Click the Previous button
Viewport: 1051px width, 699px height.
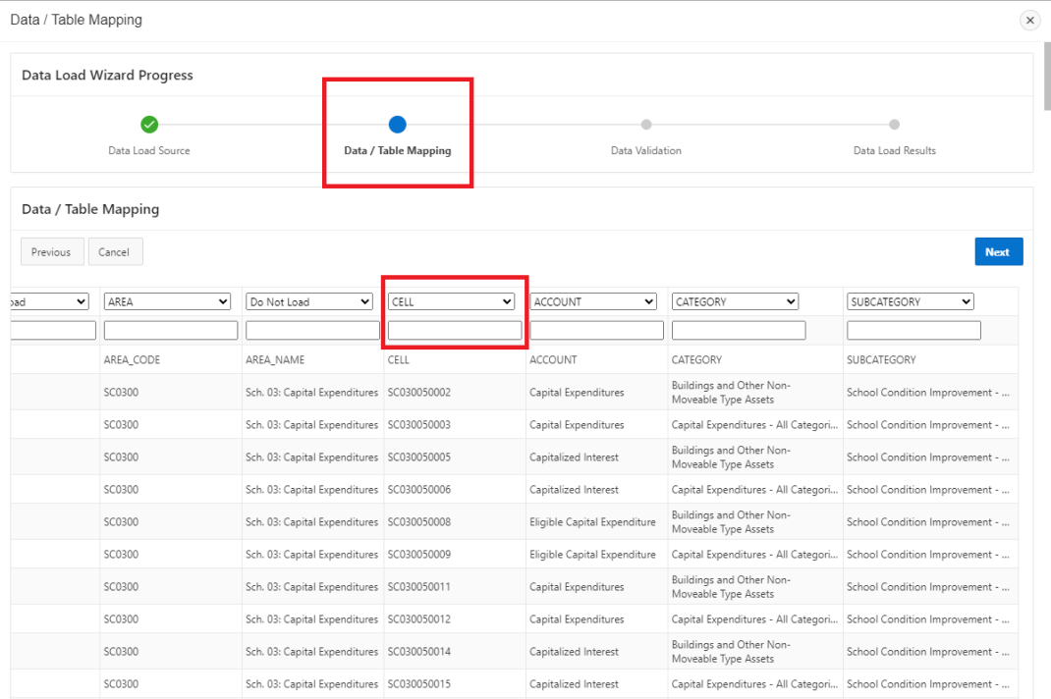[51, 252]
